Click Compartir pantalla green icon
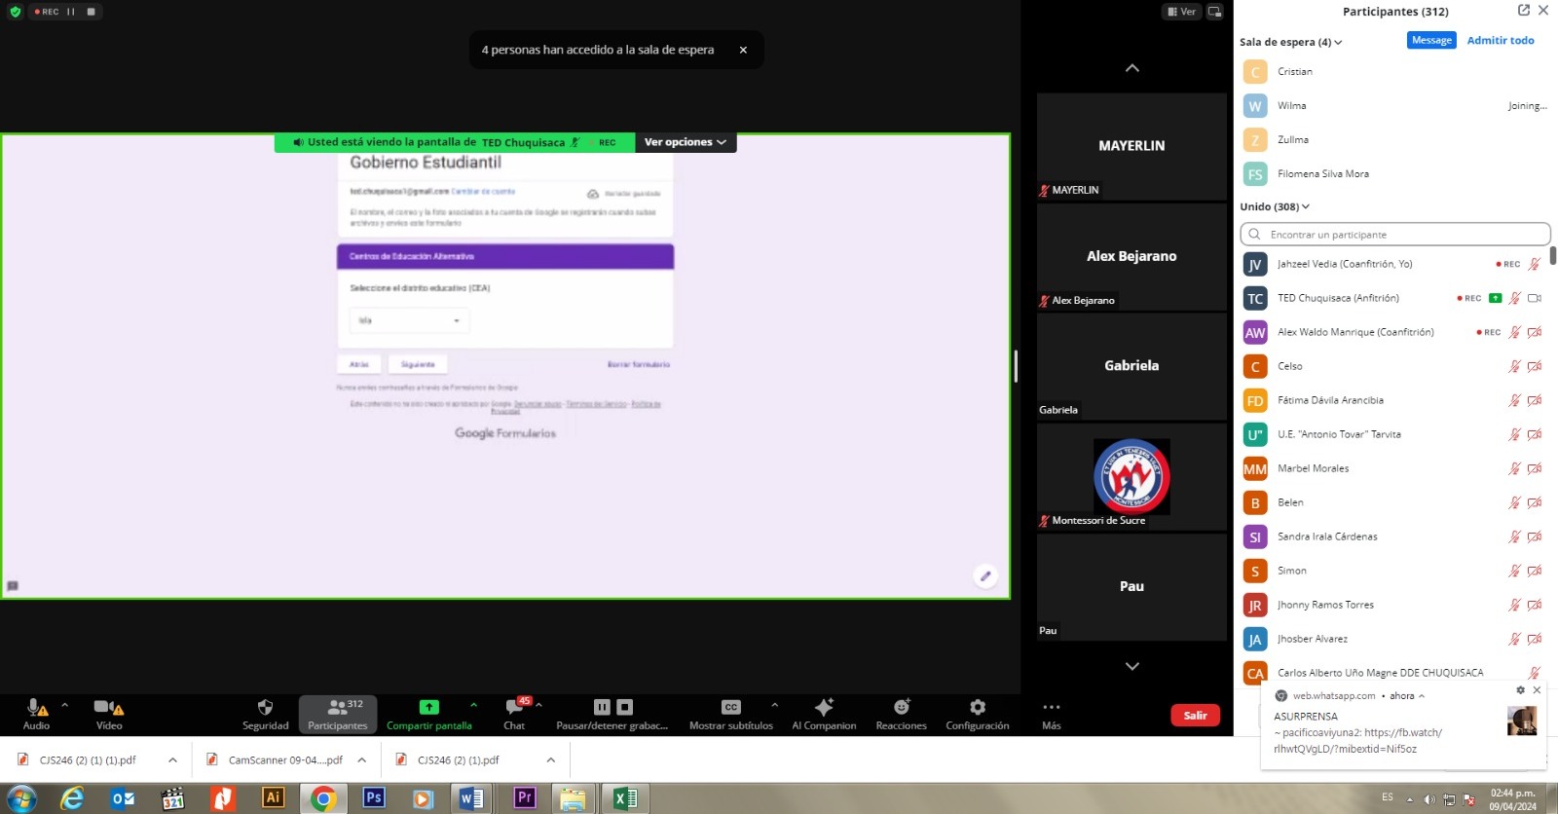The height and width of the screenshot is (814, 1558). pyautogui.click(x=428, y=707)
